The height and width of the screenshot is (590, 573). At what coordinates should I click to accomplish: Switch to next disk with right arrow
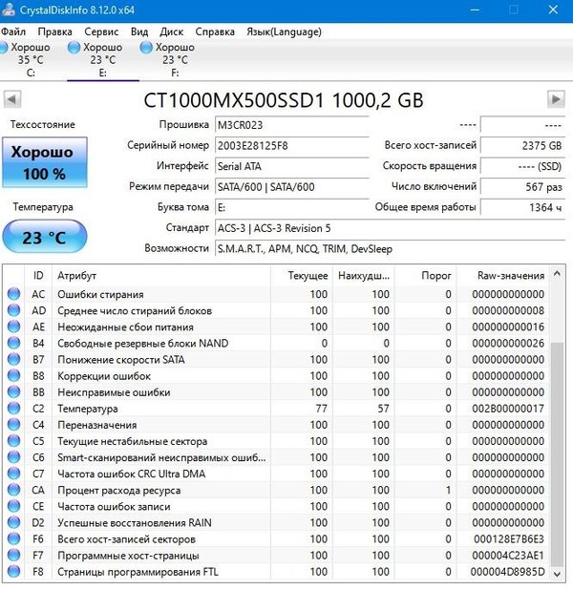coord(555,99)
